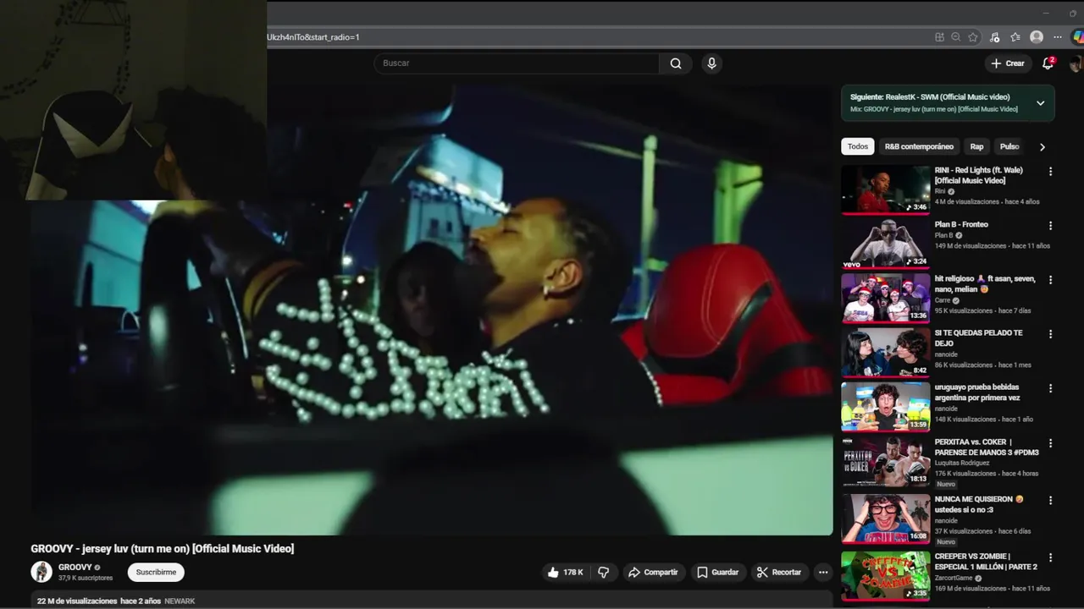Minimize the browser window

(x=1046, y=13)
